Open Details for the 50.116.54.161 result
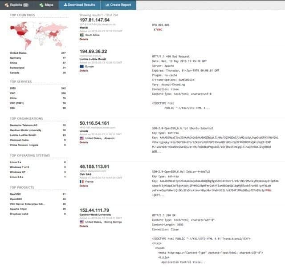The width and height of the screenshot is (285, 267). point(84,142)
